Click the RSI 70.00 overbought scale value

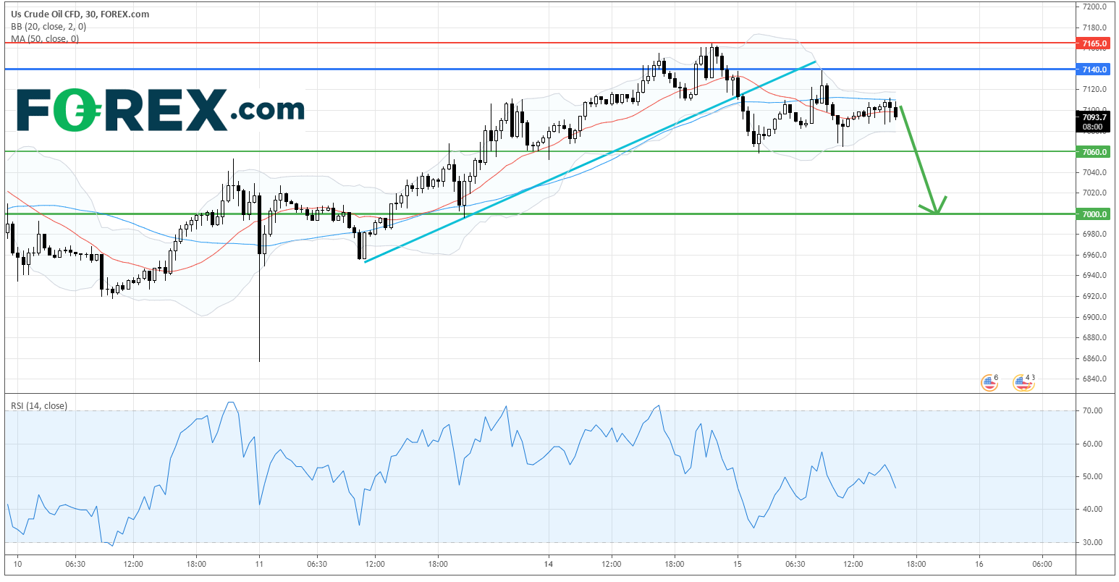[1091, 411]
